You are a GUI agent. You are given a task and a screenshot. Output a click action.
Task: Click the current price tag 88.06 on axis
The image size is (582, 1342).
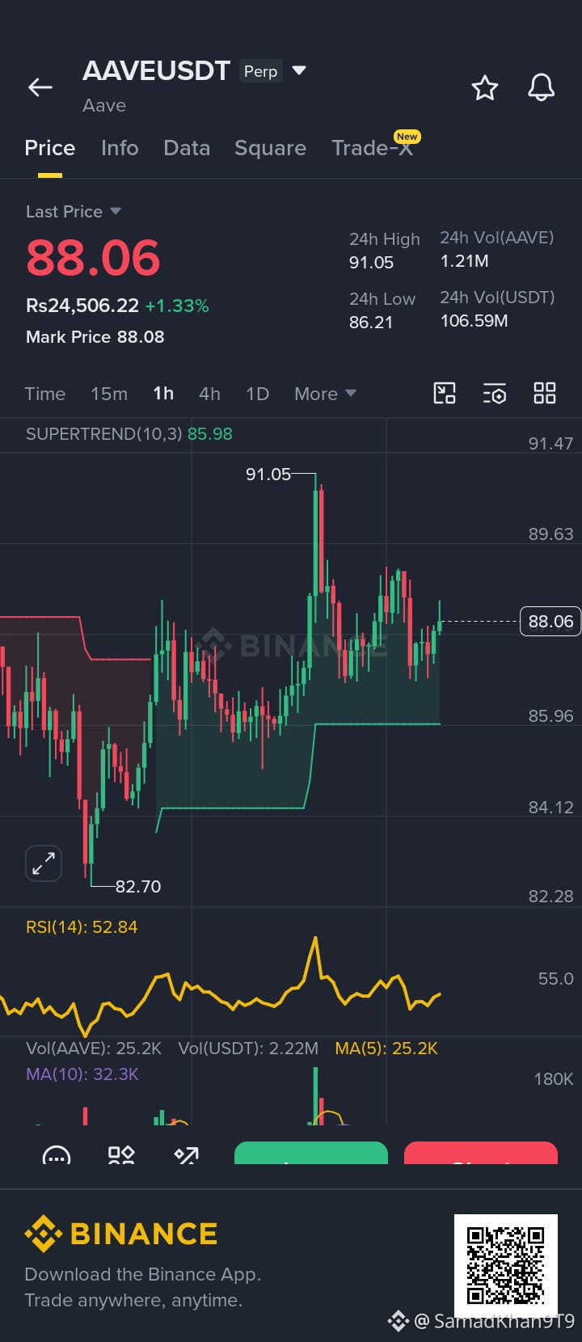550,621
